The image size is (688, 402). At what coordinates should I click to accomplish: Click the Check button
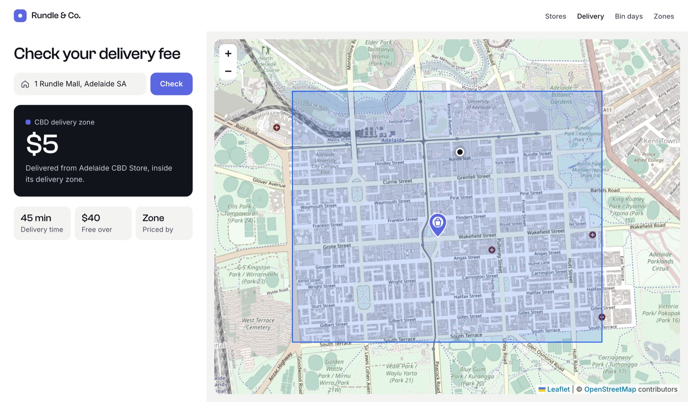(x=171, y=84)
